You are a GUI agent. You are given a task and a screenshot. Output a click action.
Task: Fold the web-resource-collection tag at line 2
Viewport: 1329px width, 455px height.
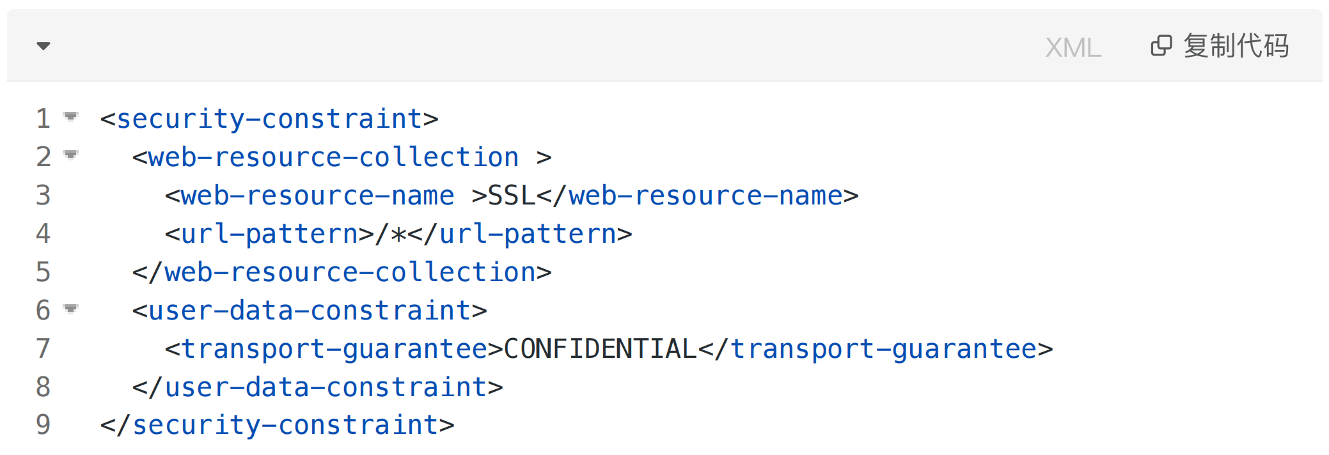tap(71, 155)
